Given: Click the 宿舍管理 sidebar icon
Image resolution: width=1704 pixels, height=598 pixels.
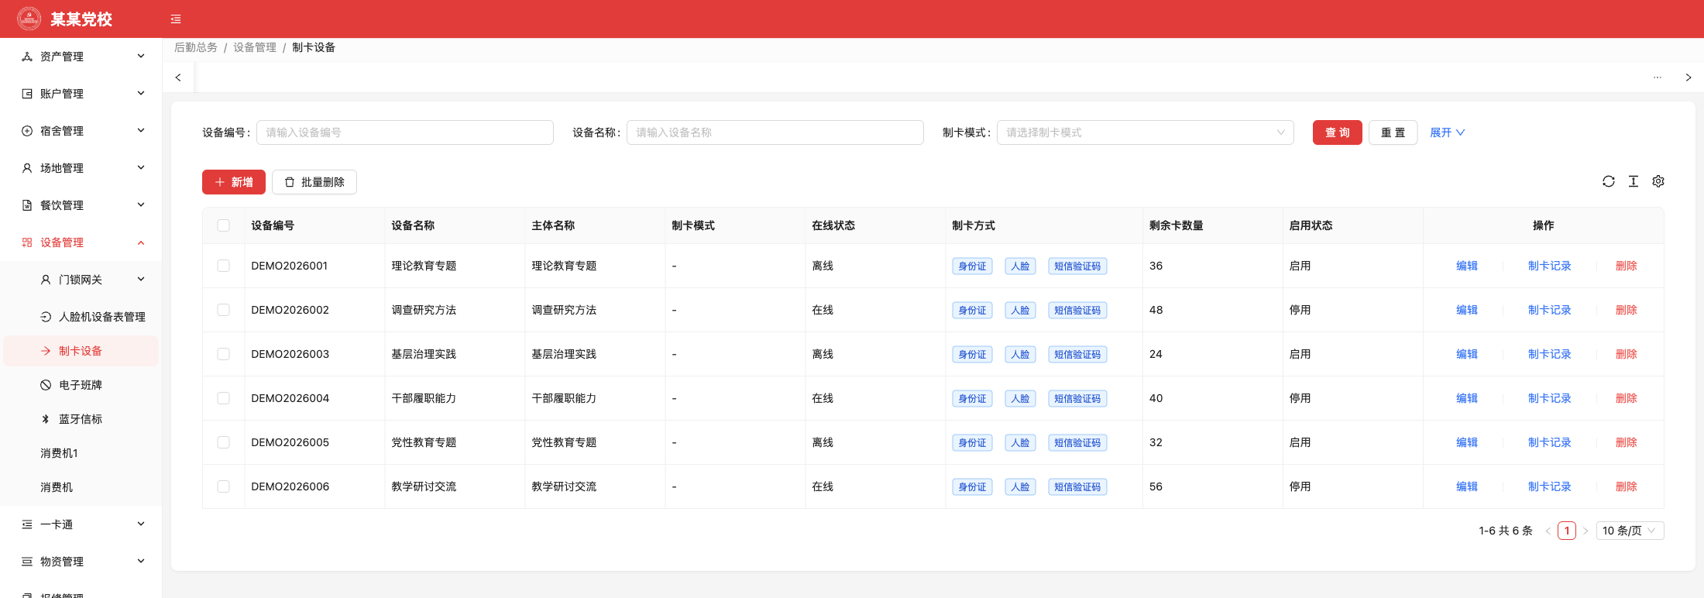Looking at the screenshot, I should [27, 131].
